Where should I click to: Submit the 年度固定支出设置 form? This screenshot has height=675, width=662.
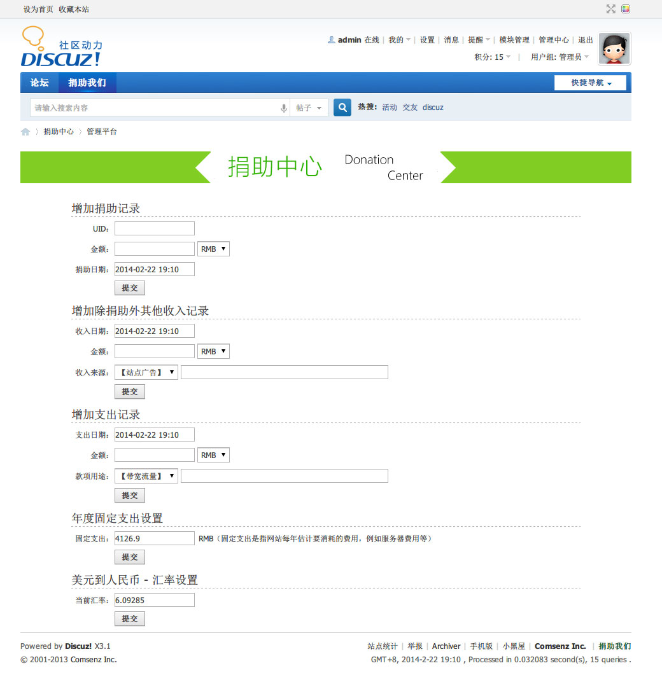click(130, 557)
